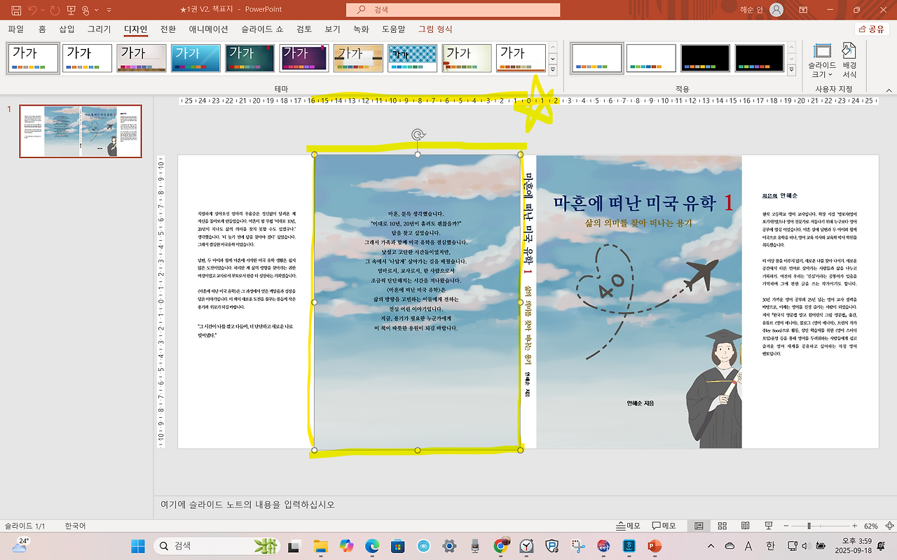The image size is (897, 560).
Task: Expand the Undo history dropdown
Action: 43,10
